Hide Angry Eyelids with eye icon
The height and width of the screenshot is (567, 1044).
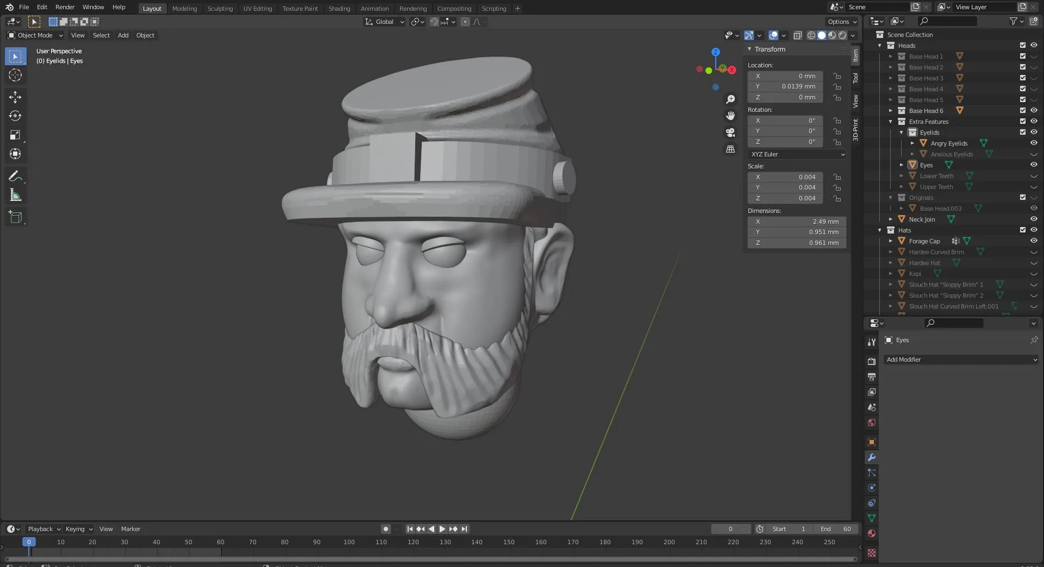1034,143
